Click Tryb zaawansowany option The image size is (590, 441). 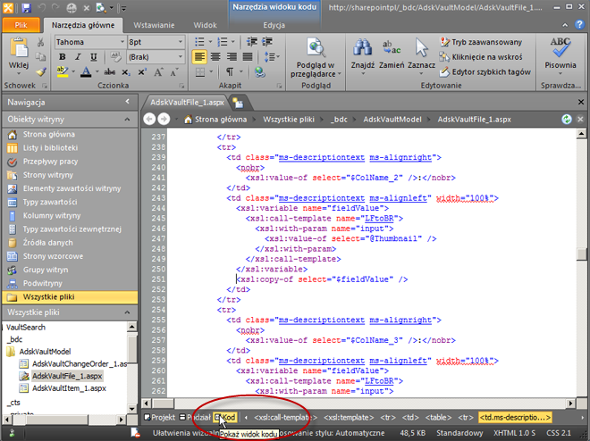click(481, 42)
